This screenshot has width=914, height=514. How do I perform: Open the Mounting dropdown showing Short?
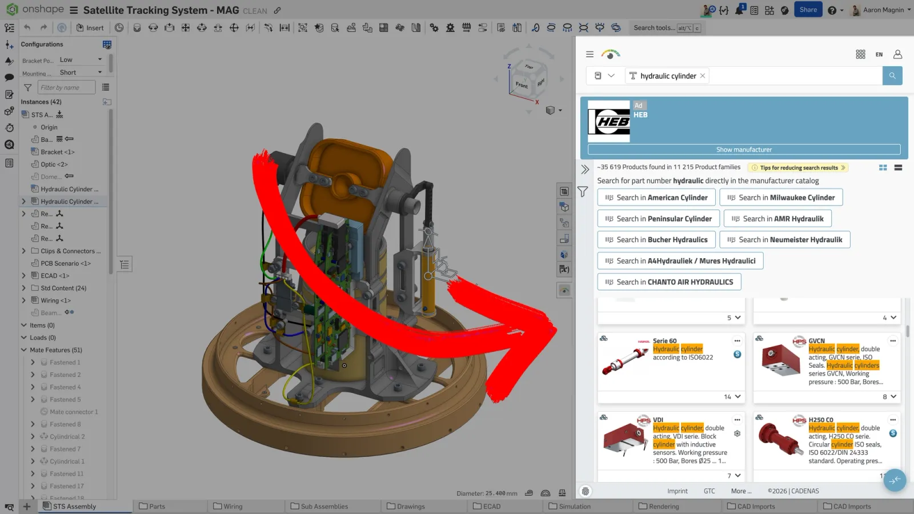[81, 73]
